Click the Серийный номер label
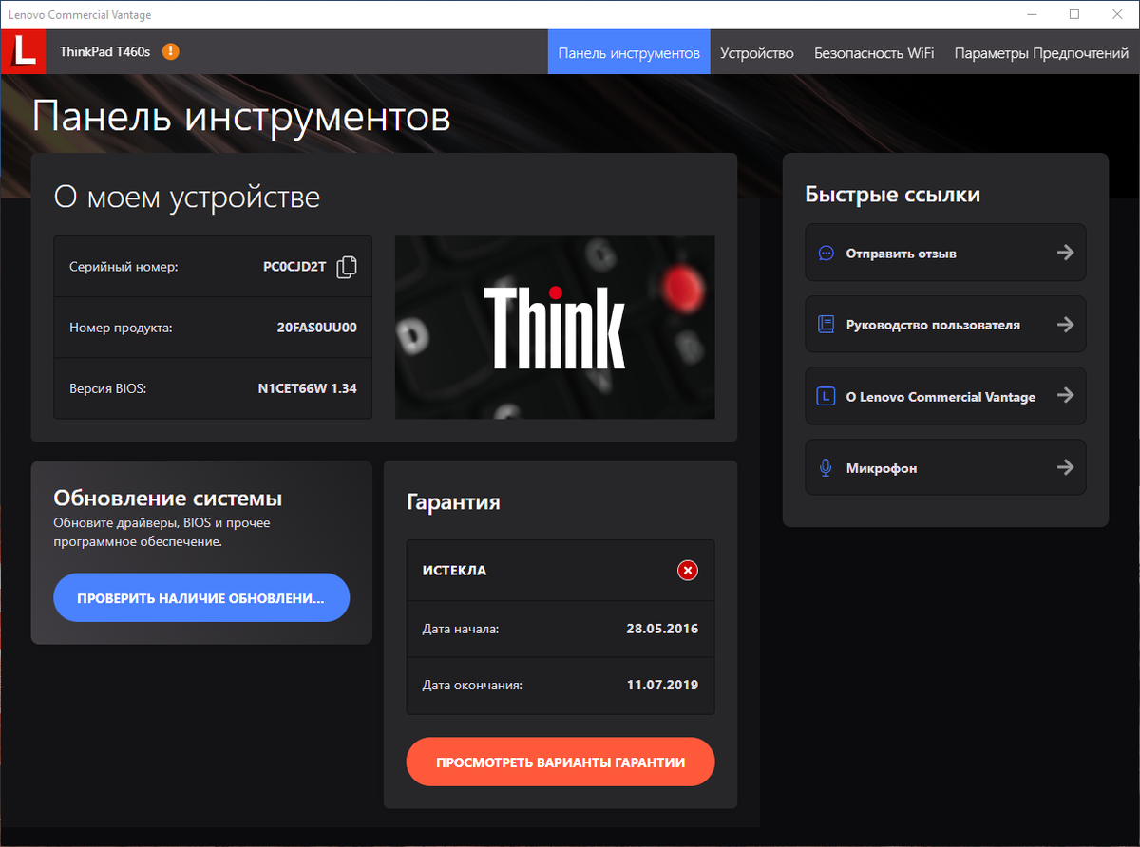 coord(123,268)
